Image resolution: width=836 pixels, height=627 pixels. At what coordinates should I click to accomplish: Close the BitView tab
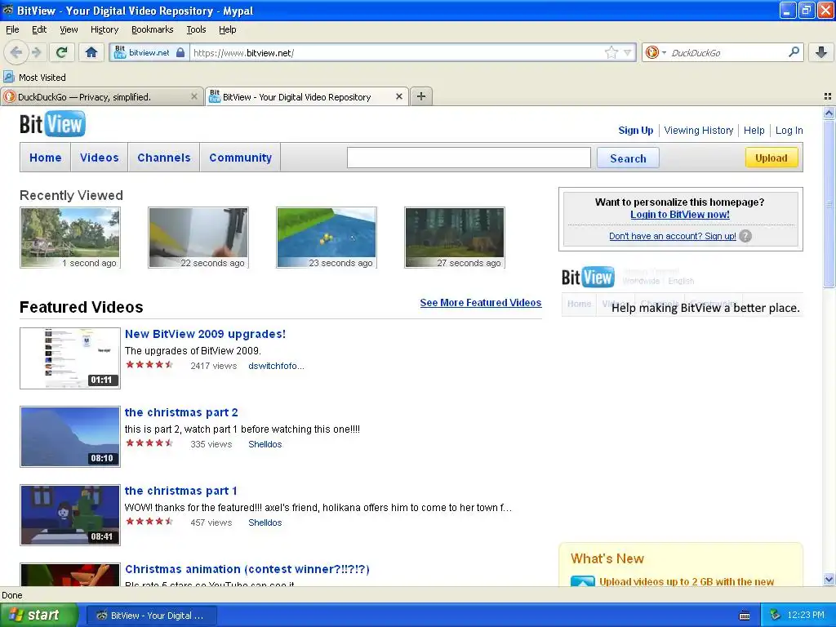(x=398, y=96)
